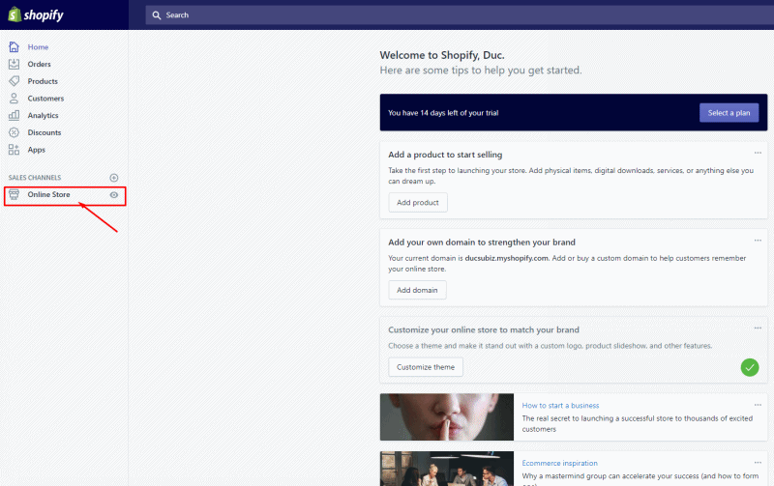Image resolution: width=774 pixels, height=486 pixels.
Task: Click green checkmark on Customize theme card
Action: click(749, 367)
